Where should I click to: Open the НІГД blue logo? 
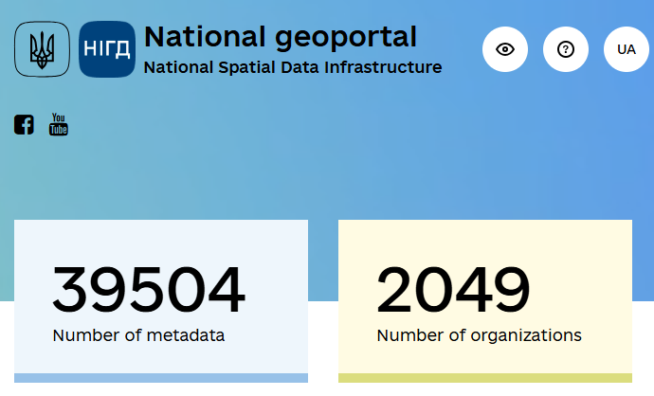(x=107, y=49)
